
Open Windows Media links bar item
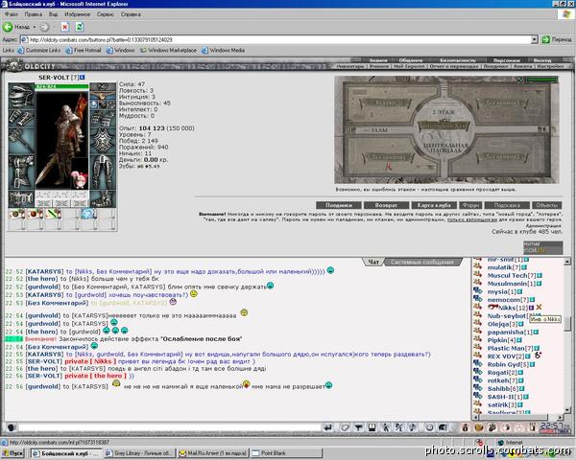[223, 50]
